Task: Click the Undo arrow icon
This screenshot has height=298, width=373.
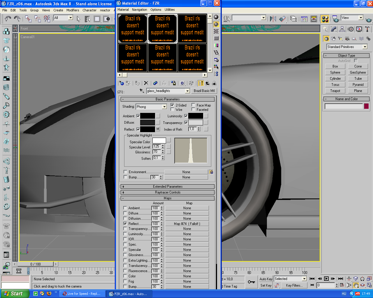Action: [x=8, y=19]
